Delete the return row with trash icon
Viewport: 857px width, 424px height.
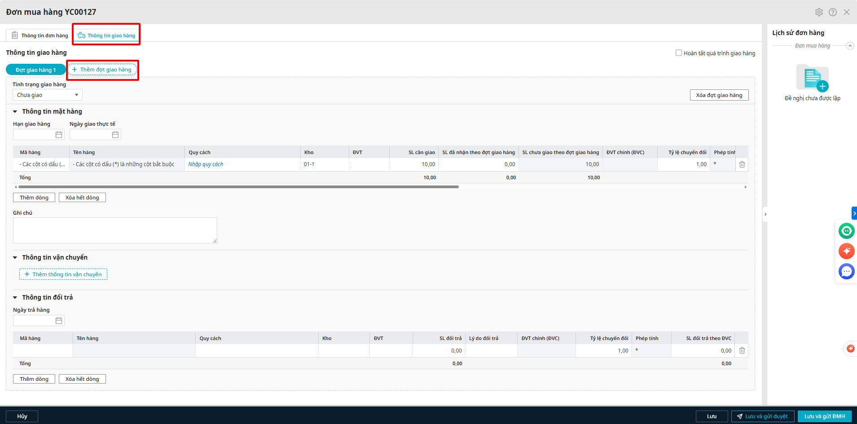(x=742, y=350)
